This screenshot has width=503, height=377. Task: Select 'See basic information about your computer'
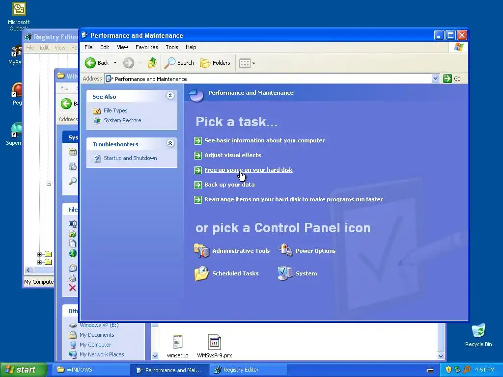[x=264, y=140]
